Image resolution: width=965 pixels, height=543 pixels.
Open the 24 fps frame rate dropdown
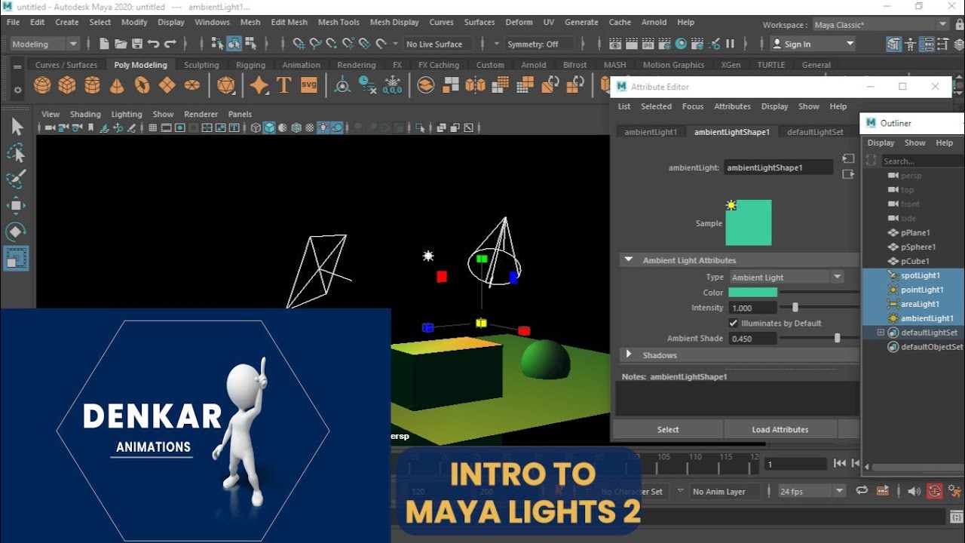pos(813,491)
